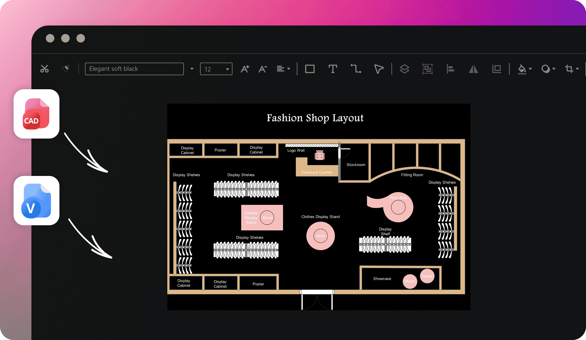Select the Text tool
The image size is (586, 340).
(333, 69)
